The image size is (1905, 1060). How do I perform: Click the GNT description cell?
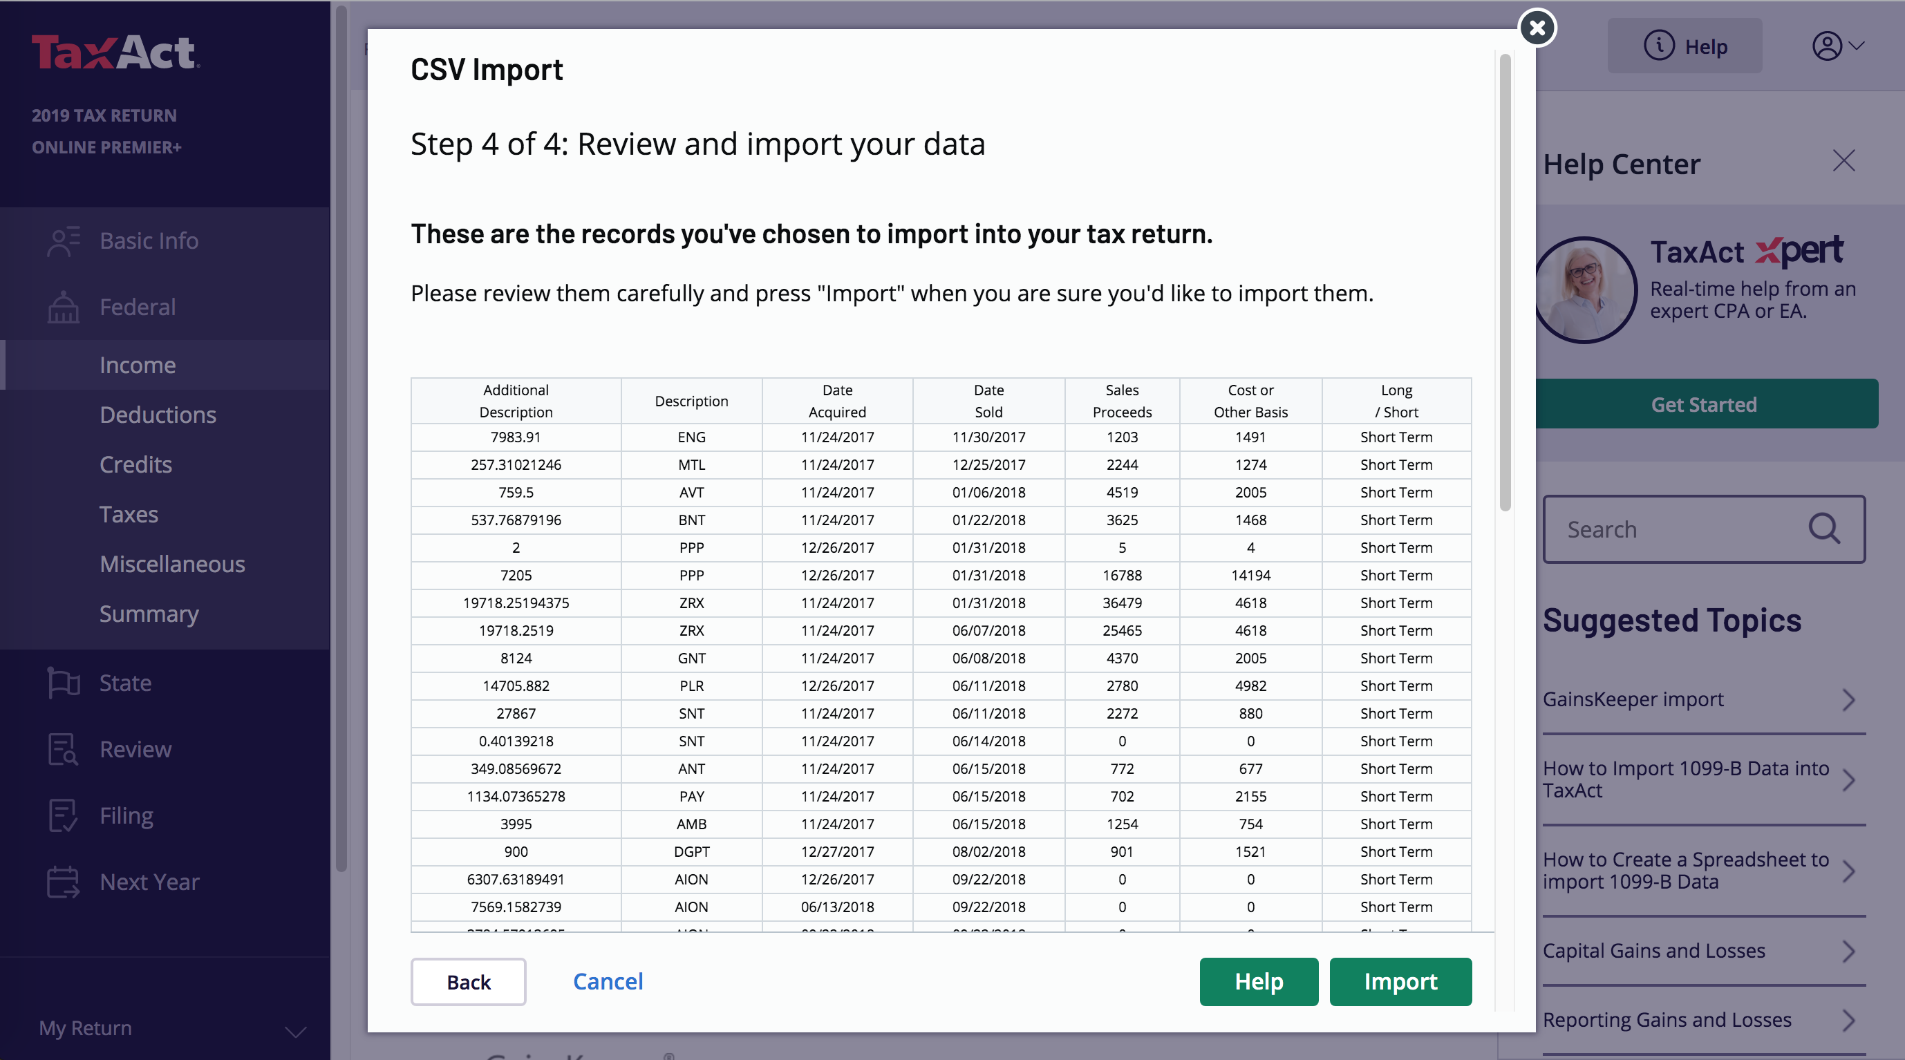[691, 658]
